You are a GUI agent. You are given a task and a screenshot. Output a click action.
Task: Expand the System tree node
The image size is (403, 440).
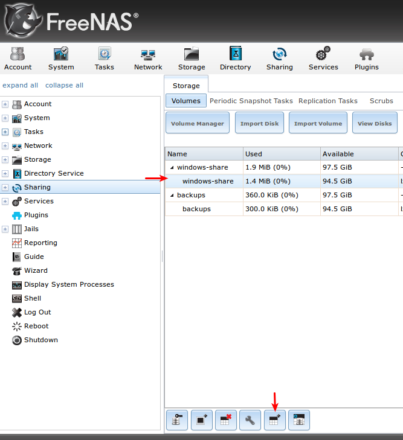click(5, 118)
